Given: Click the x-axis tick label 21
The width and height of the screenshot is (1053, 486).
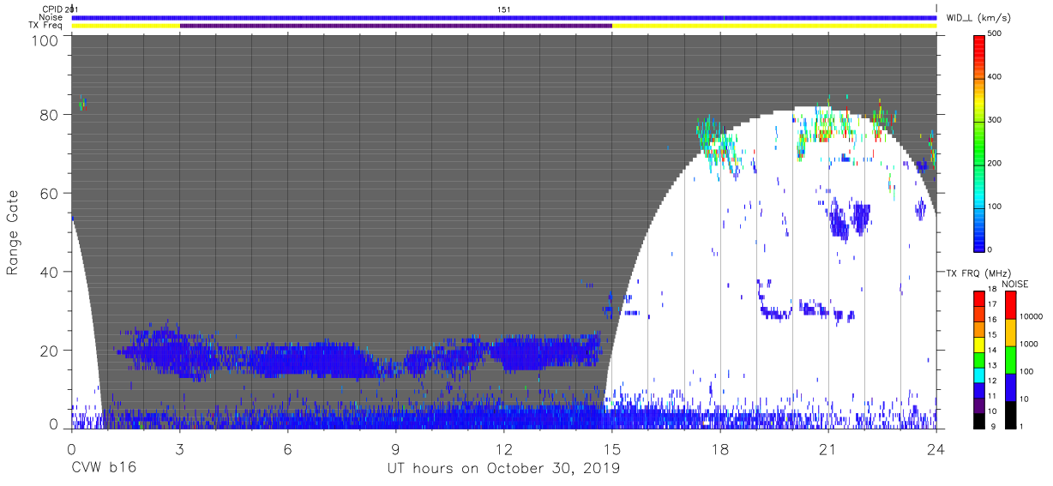Looking at the screenshot, I should point(828,449).
